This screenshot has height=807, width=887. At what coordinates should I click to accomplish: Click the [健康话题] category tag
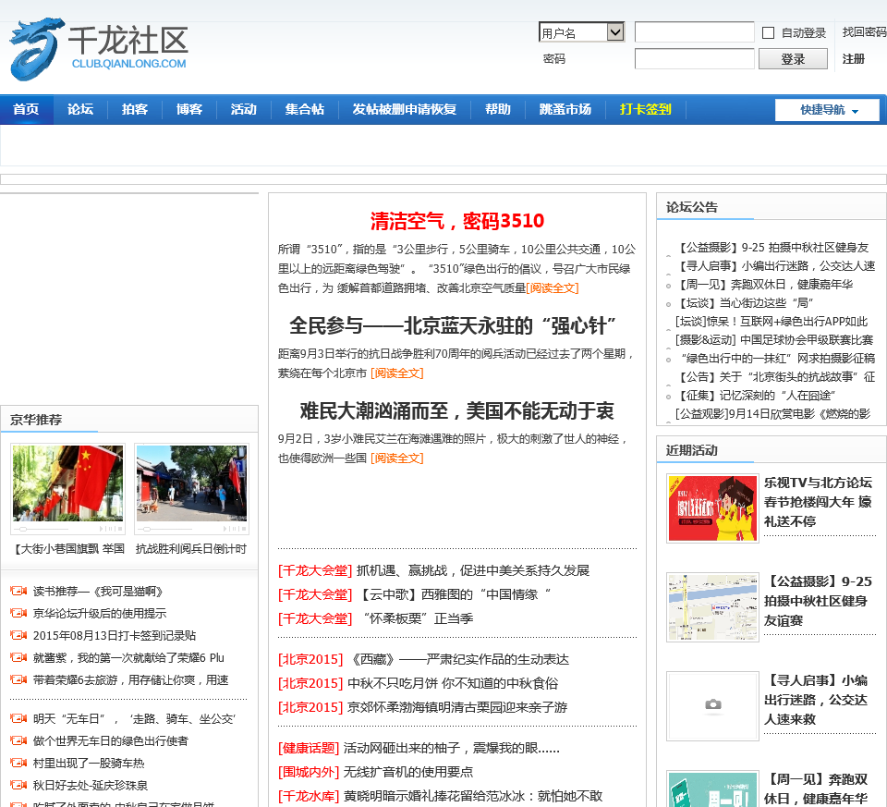click(309, 748)
